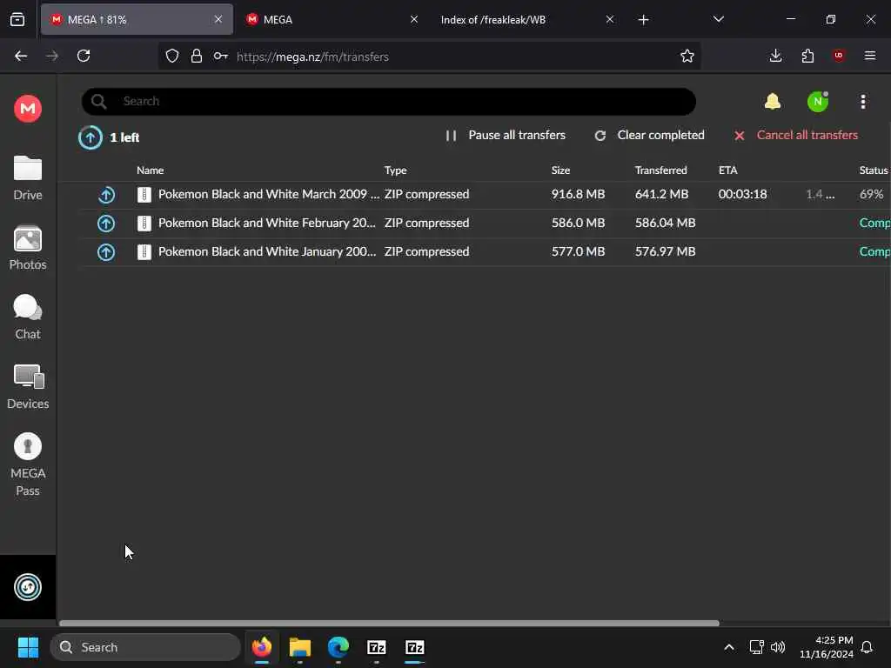Screen dimensions: 891x668
Task: Select 'Pokemon Black and White March 2009' file name
Action: 269,194
